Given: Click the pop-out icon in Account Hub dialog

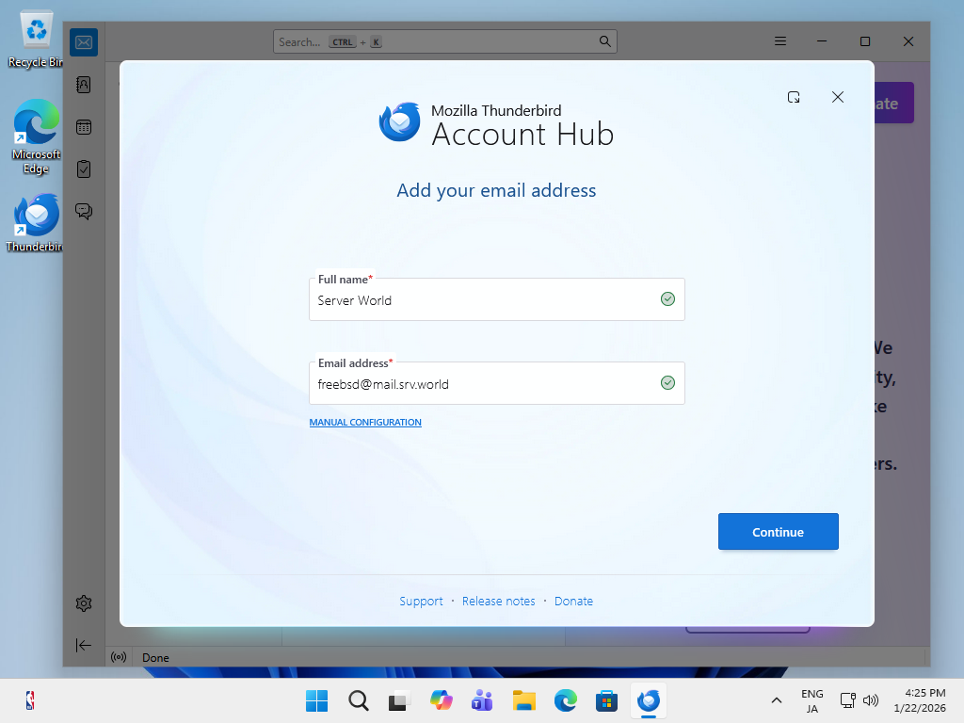Looking at the screenshot, I should [x=794, y=97].
